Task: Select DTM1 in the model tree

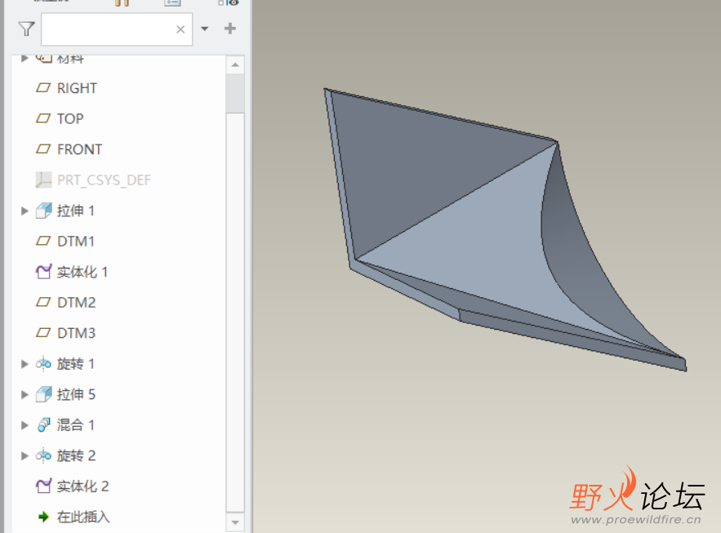Action: coord(76,242)
